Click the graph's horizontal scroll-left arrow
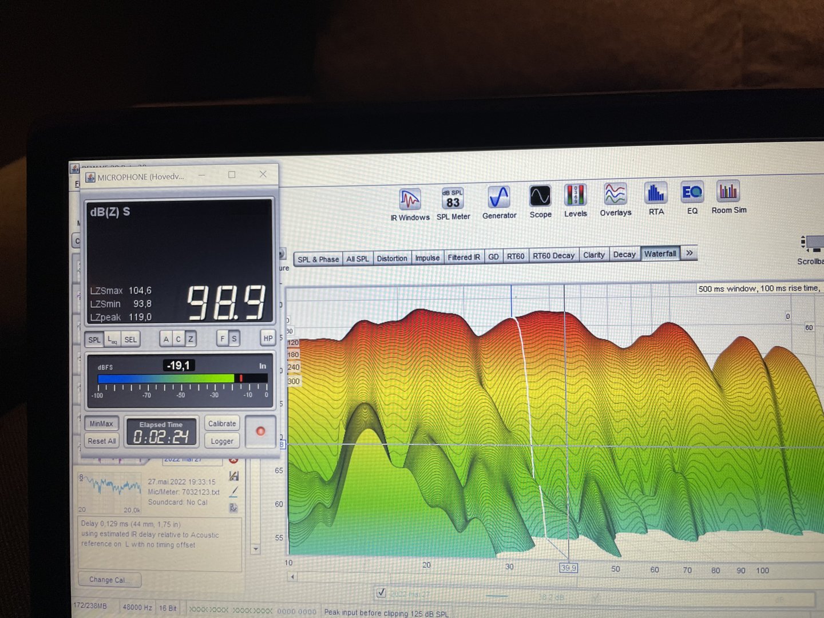This screenshot has width=824, height=618. [x=293, y=577]
